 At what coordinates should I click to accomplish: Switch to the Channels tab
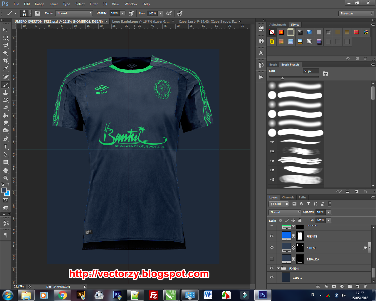pos(288,198)
